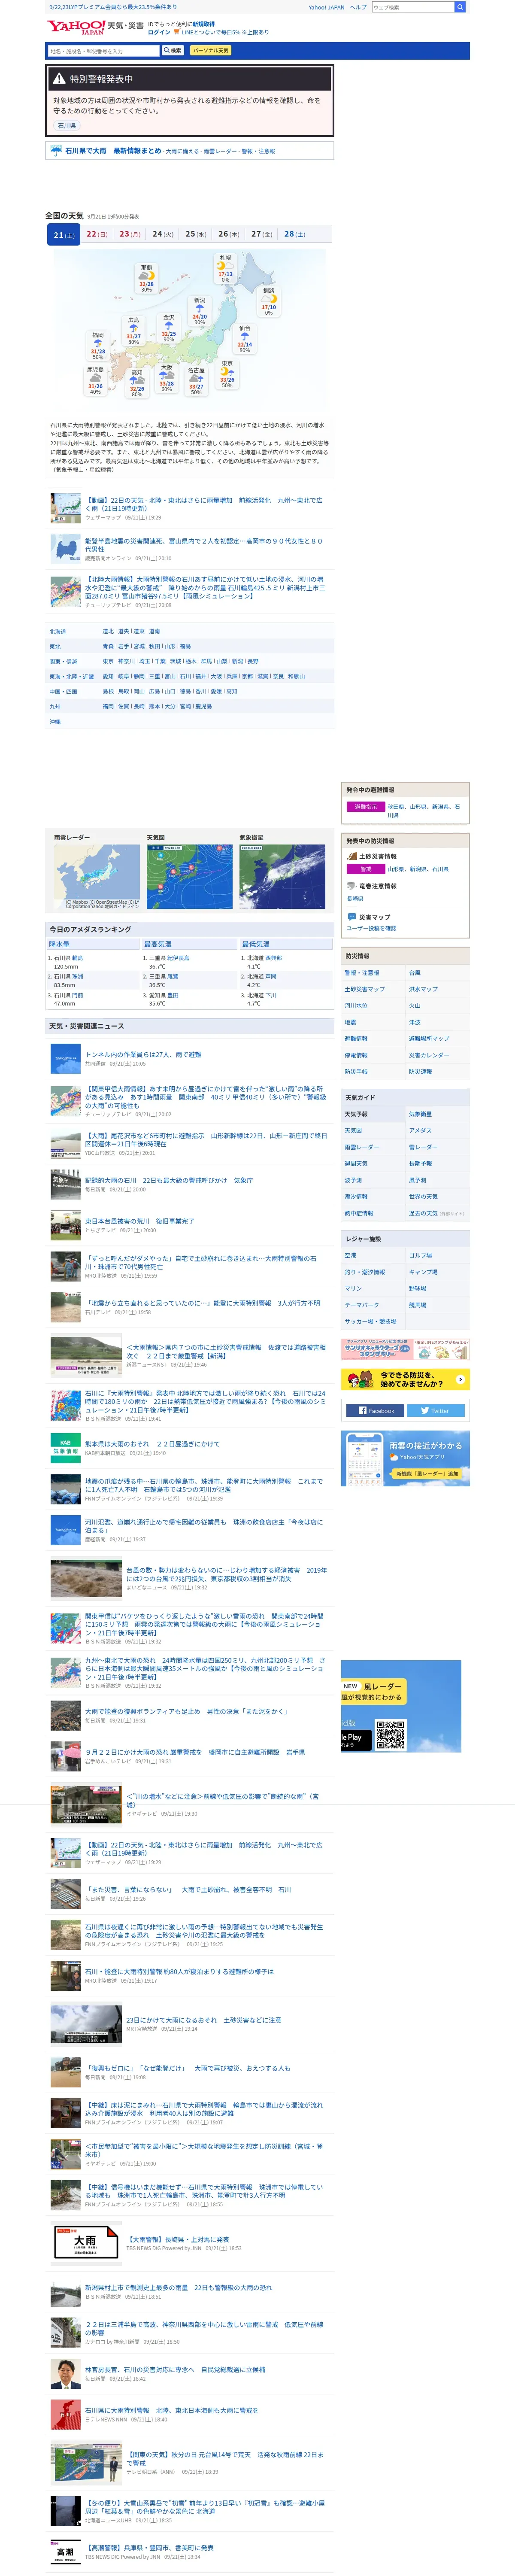Share via the Twitter button
The height and width of the screenshot is (2576, 515).
pyautogui.click(x=435, y=1411)
